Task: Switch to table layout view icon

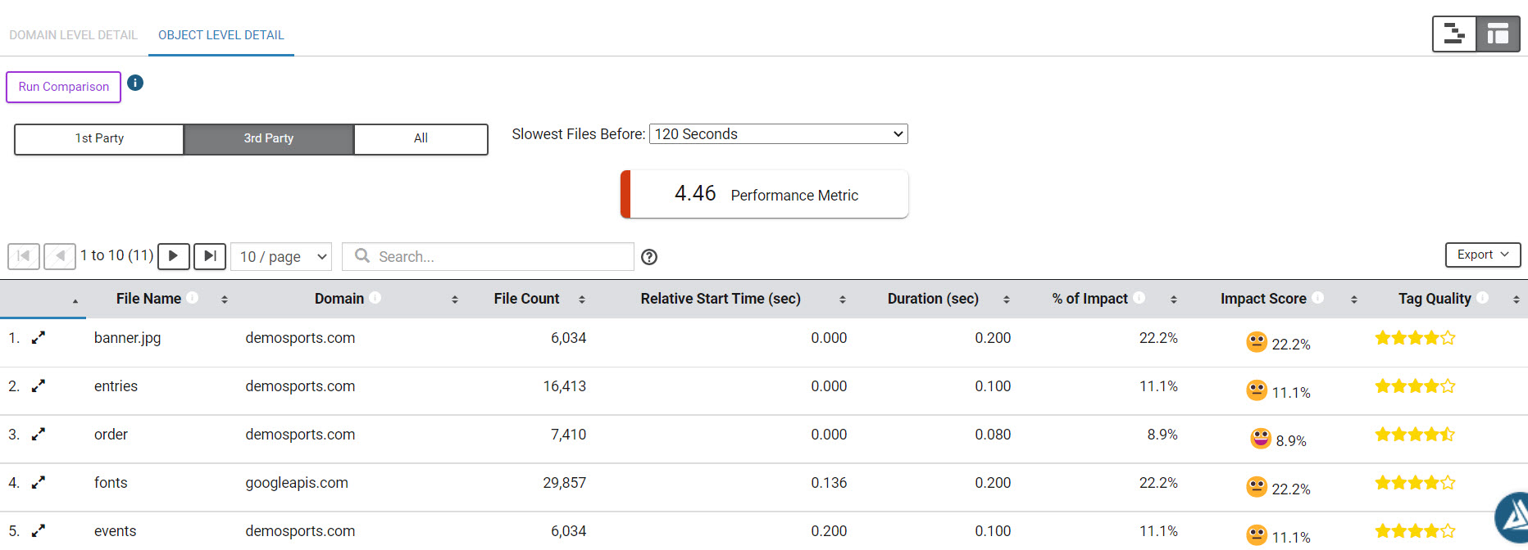Action: point(1498,34)
